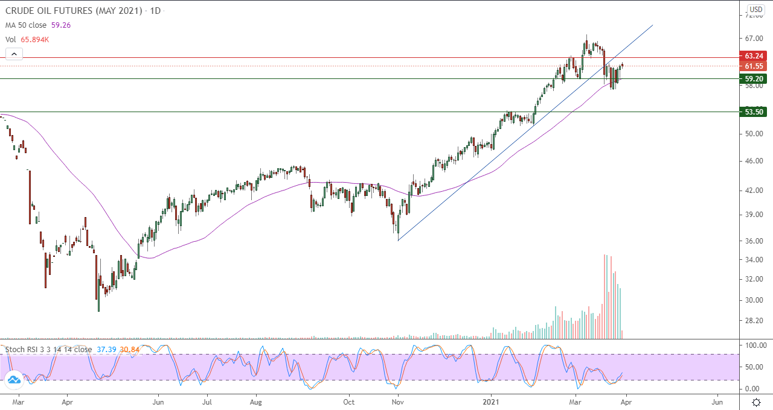The height and width of the screenshot is (410, 773).
Task: Click the Stoch RSI value 37.39
Action: click(106, 349)
